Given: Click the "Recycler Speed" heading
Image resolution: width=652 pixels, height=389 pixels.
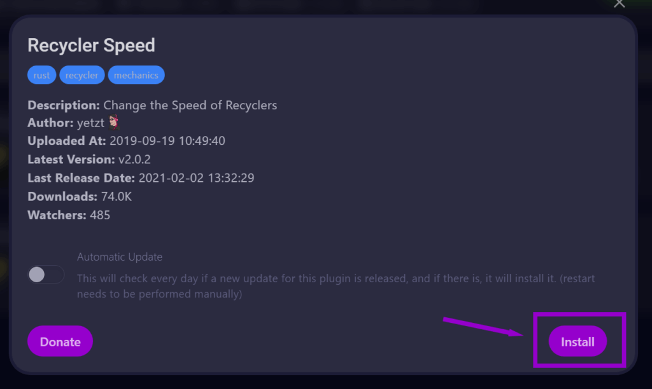Looking at the screenshot, I should [91, 46].
